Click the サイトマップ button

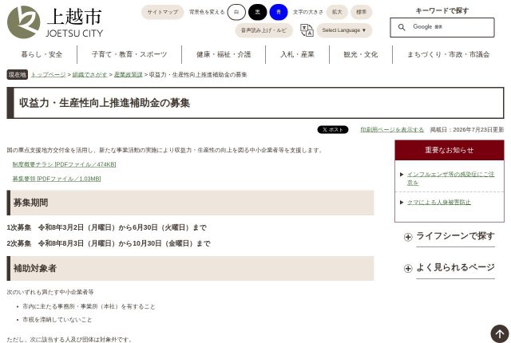163,12
